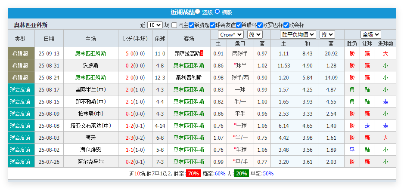This screenshot has width=404, height=190.
Task: Open the recent matches count dropdown
Action: click(155, 25)
